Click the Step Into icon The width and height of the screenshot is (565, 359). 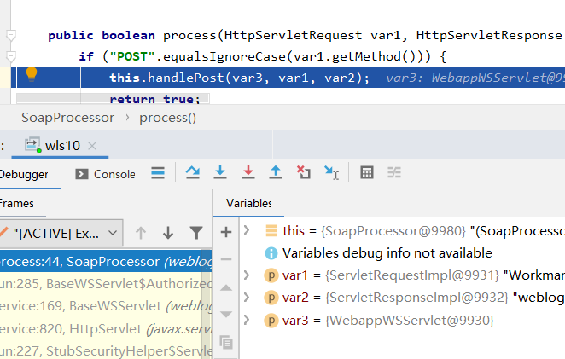click(x=220, y=173)
